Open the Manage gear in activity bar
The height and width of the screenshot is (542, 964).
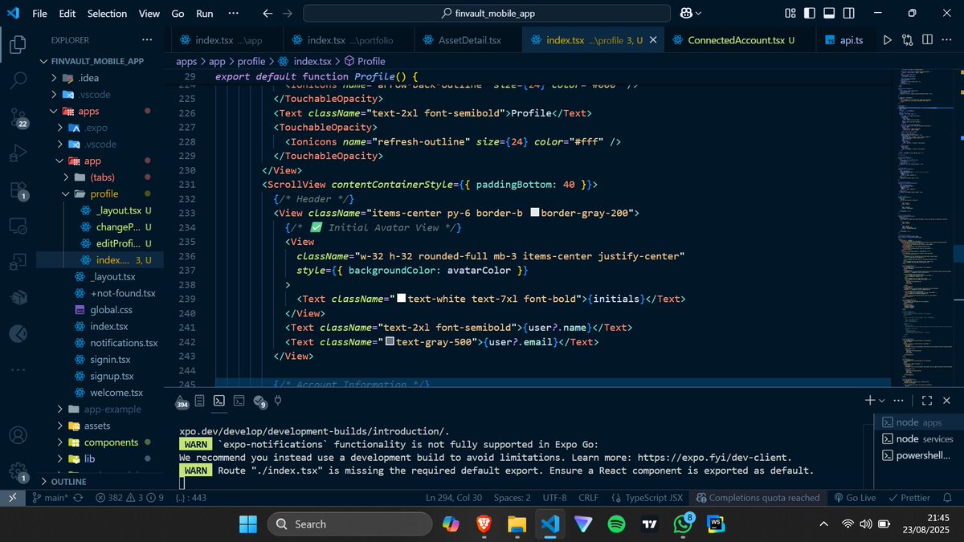[x=18, y=472]
